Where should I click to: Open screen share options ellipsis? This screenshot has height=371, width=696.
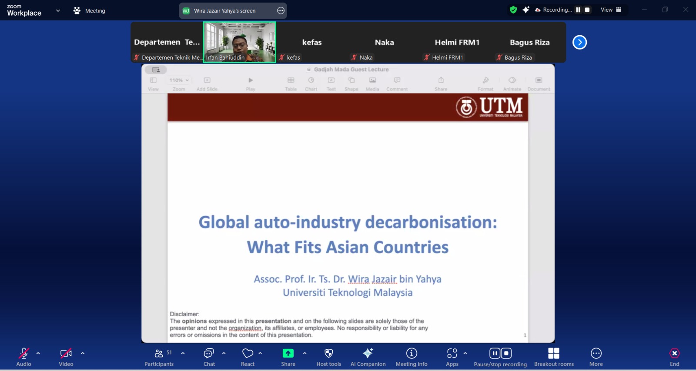281,11
